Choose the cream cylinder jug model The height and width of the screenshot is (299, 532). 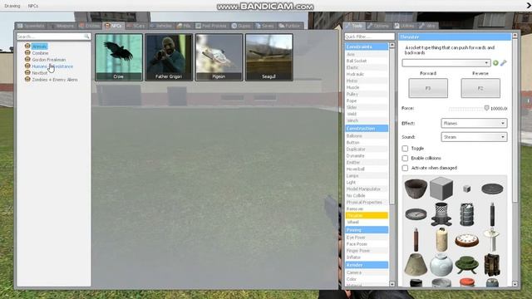point(441,239)
